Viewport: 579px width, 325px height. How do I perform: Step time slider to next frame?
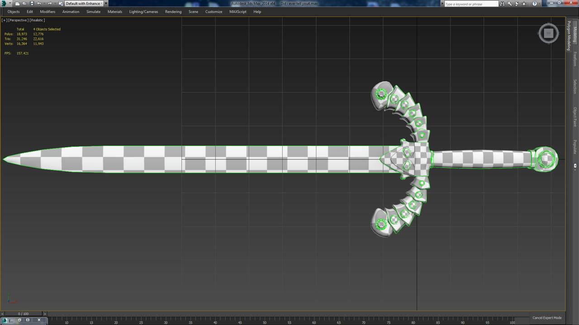(44, 314)
